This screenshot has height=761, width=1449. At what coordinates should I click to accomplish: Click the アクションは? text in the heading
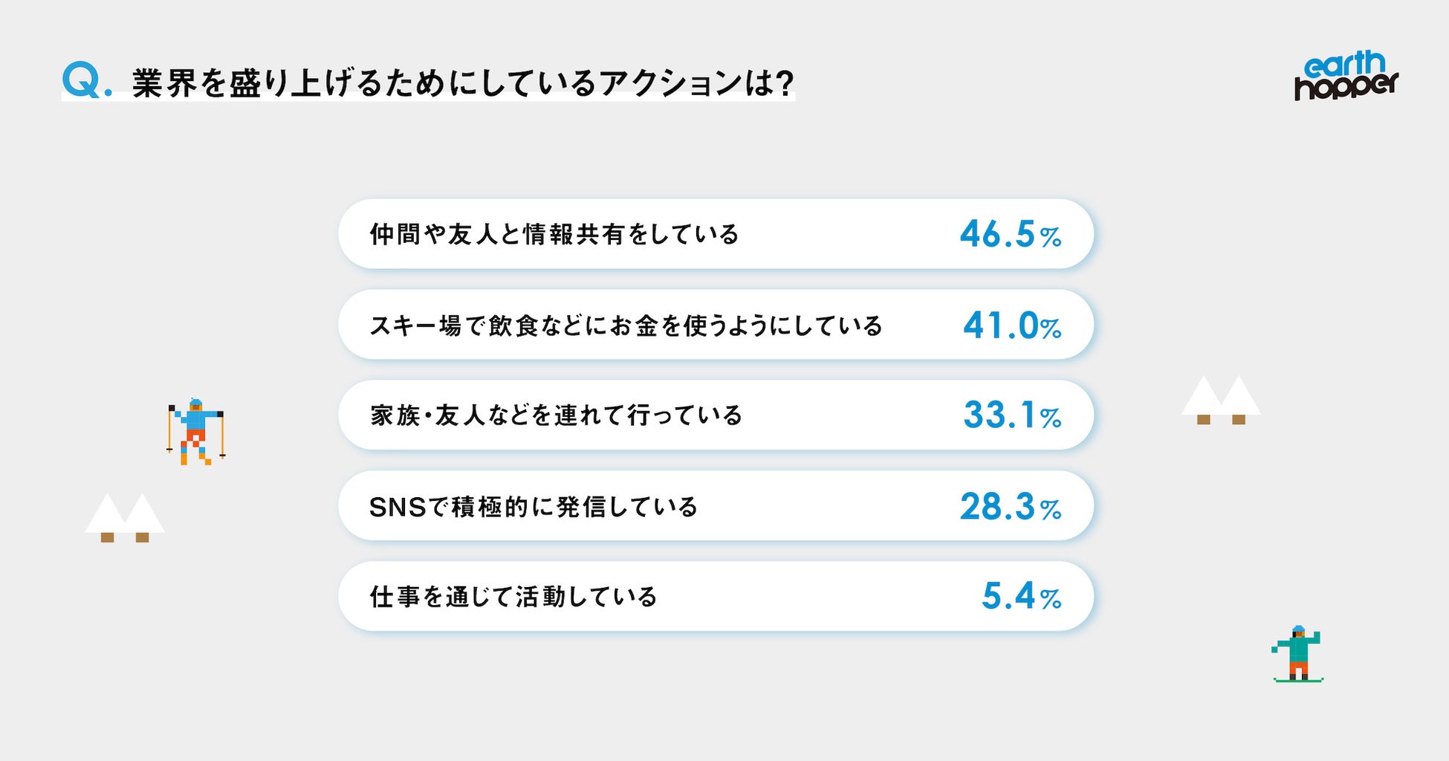[697, 83]
